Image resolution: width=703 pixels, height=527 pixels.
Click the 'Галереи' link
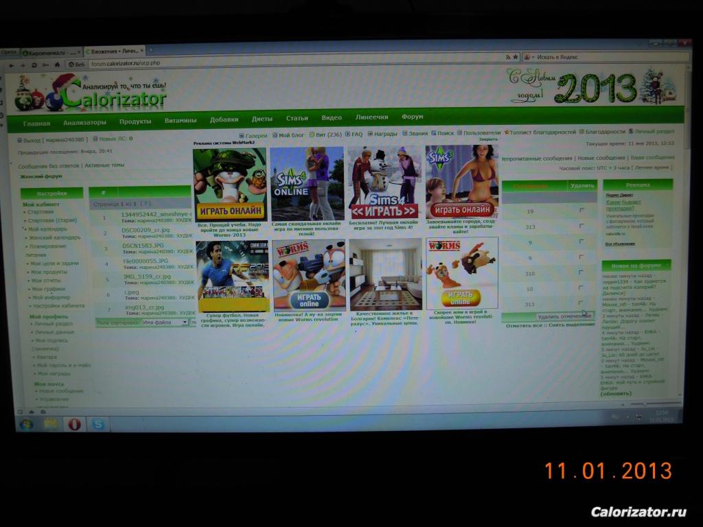pos(256,135)
